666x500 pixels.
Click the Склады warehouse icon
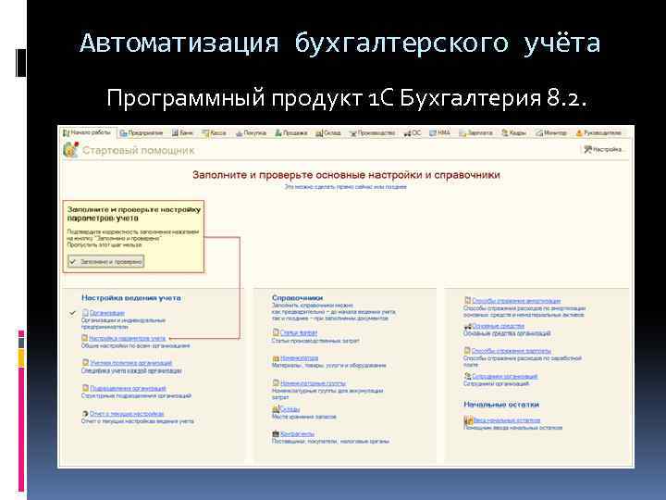[276, 408]
